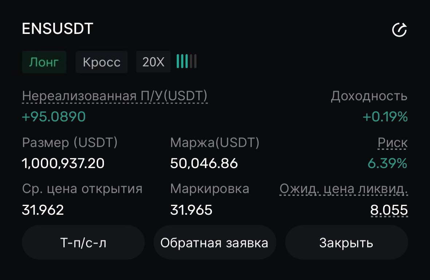The width and height of the screenshot is (430, 280).
Task: Open the Риск explanation tooltip
Action: [x=393, y=143]
